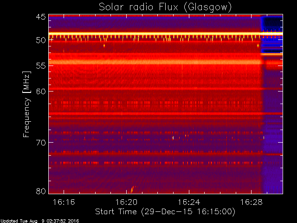
Task: Click the yellow burst streak near 80 MHz
Action: pyautogui.click(x=132, y=189)
